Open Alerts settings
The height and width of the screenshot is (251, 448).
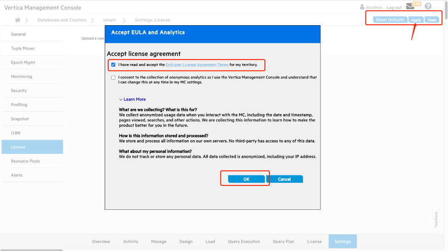(x=32, y=175)
